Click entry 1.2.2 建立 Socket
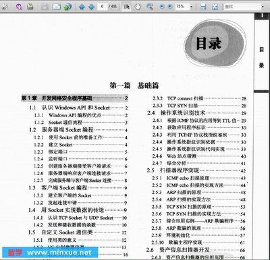The height and width of the screenshot is (260, 270). 81,145
